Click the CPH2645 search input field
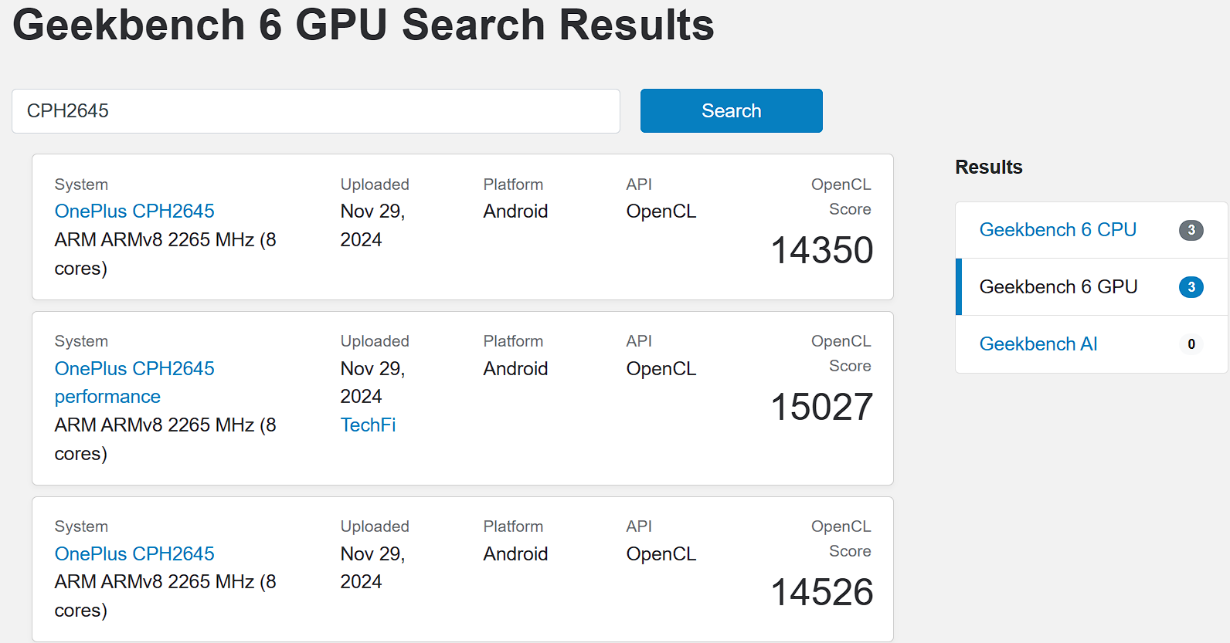The image size is (1230, 643). (x=315, y=111)
